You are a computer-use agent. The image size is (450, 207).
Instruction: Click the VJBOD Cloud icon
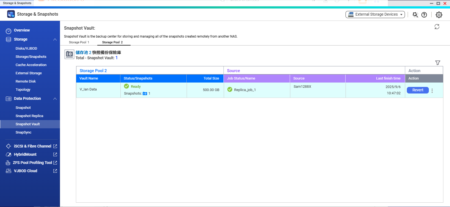[9, 171]
